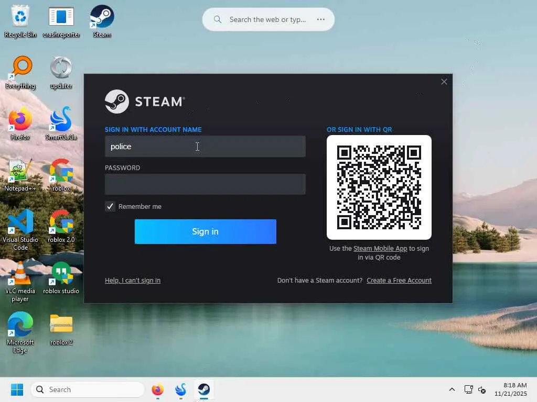Open the Windows Start menu
This screenshot has width=537, height=402.
[17, 389]
